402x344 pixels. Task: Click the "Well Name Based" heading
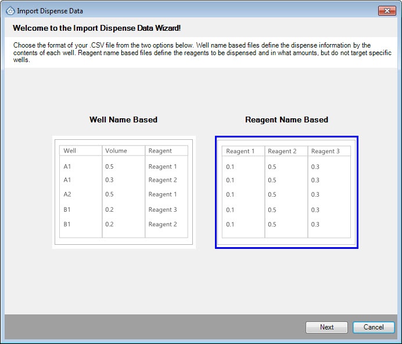pyautogui.click(x=123, y=120)
